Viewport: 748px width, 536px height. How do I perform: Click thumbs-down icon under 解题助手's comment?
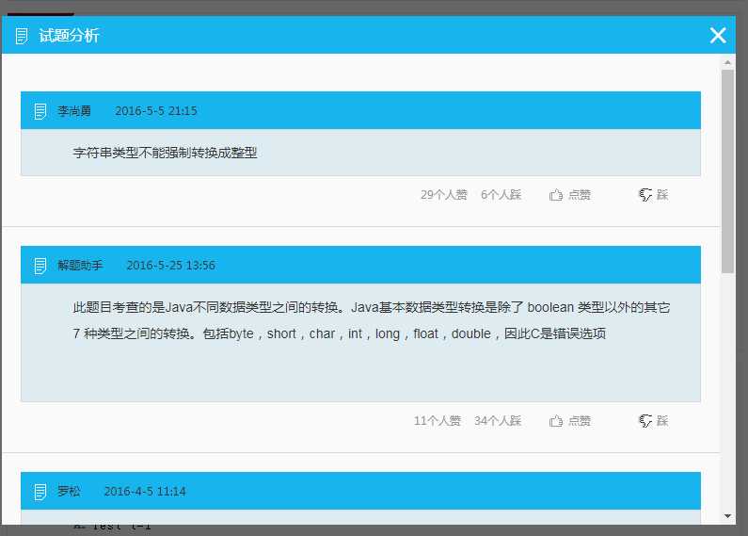coord(645,421)
